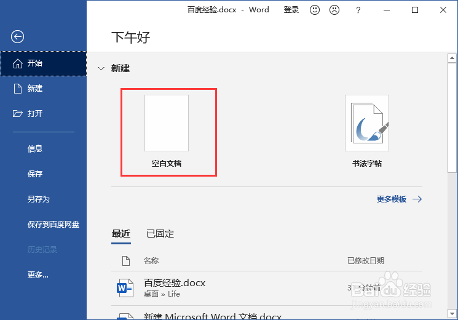Click 登录 to sign in

(x=291, y=10)
